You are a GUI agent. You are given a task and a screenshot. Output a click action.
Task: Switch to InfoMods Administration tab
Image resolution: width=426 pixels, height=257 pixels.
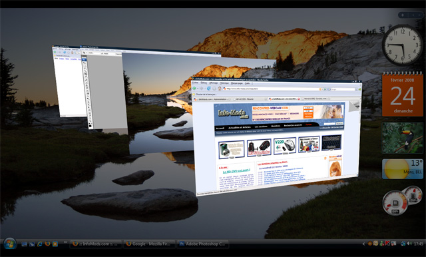pos(212,99)
